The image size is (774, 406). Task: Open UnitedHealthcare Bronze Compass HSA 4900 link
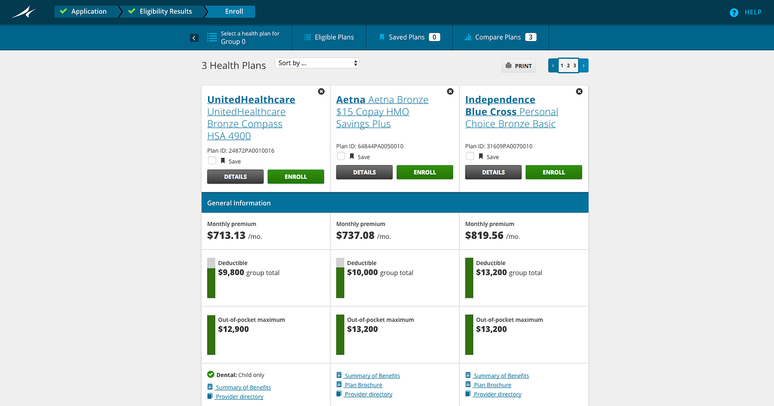[251, 118]
